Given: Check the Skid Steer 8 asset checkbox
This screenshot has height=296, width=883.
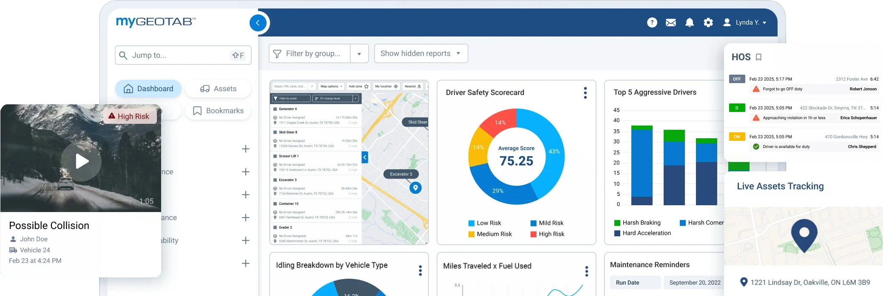Looking at the screenshot, I should click(x=275, y=132).
